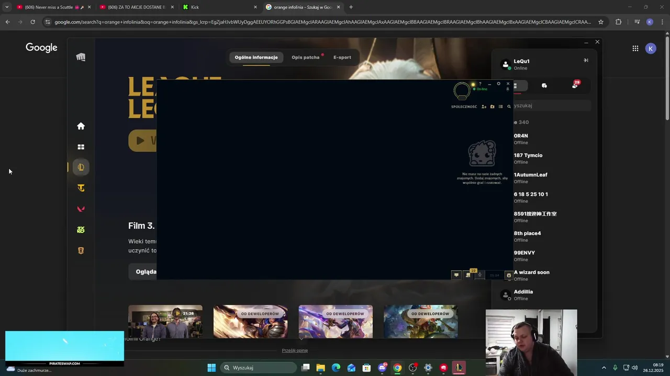Open new Chrome tab
The image size is (670, 376).
coord(351,7)
